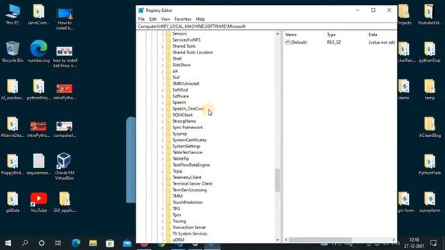Click values pane scroll right arrow

click(x=394, y=240)
